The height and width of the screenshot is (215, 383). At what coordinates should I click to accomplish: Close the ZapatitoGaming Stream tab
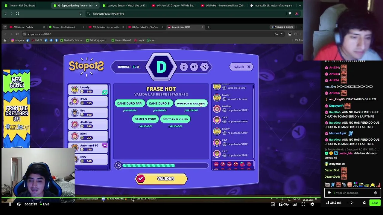(x=96, y=5)
